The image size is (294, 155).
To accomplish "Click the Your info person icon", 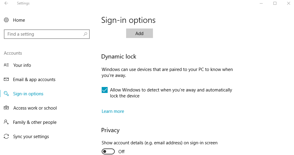I will (6, 65).
